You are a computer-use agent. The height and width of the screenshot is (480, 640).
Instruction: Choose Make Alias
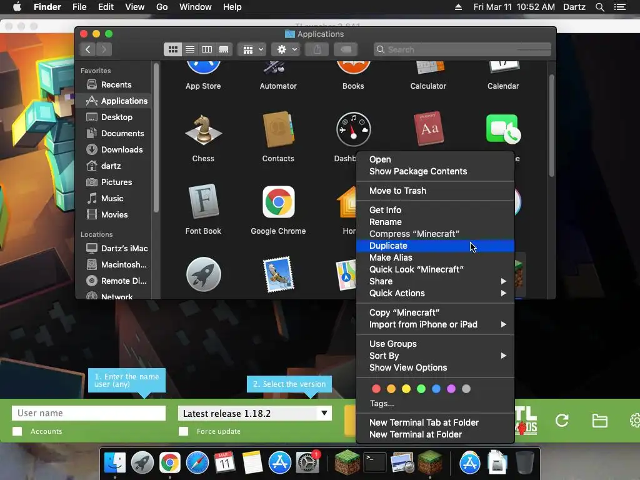click(435, 257)
